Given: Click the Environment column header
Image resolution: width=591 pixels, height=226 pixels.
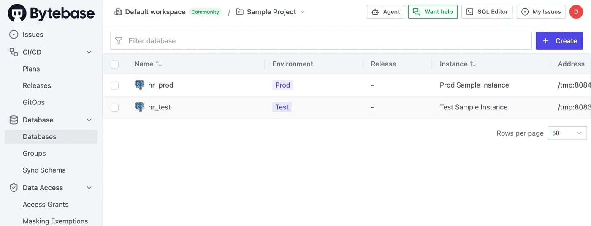Looking at the screenshot, I should [293, 64].
